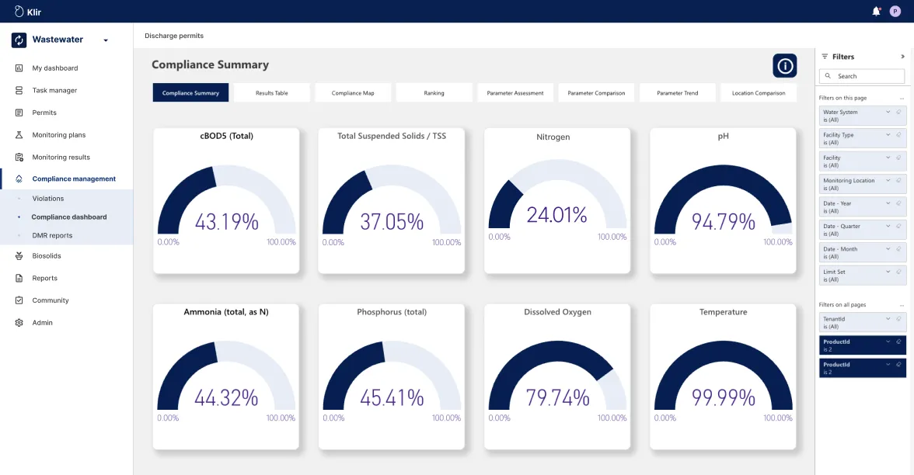
Task: Click the Search field in Filters pane
Action: click(861, 75)
